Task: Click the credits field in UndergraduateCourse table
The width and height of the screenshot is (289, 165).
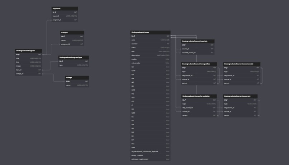Action: point(150,59)
